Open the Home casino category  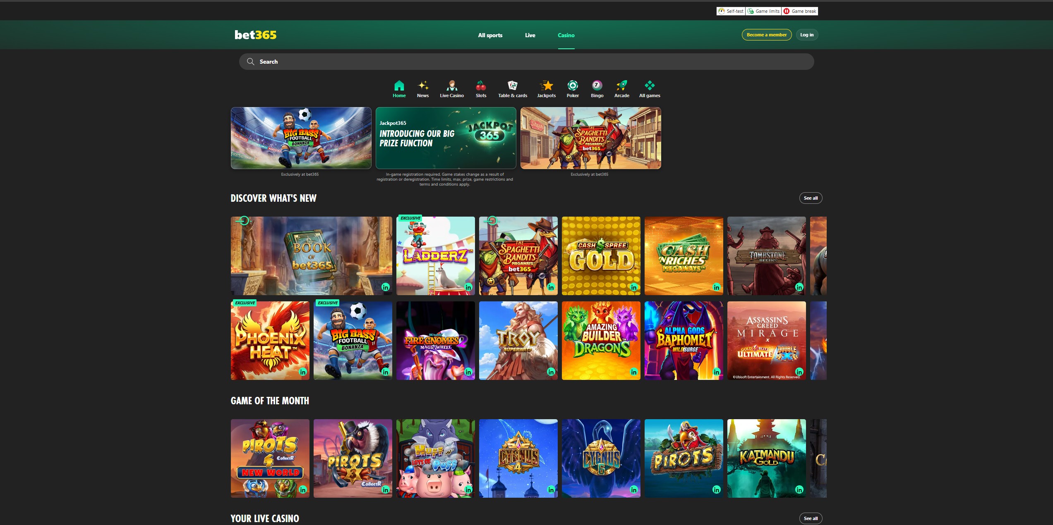pos(399,89)
